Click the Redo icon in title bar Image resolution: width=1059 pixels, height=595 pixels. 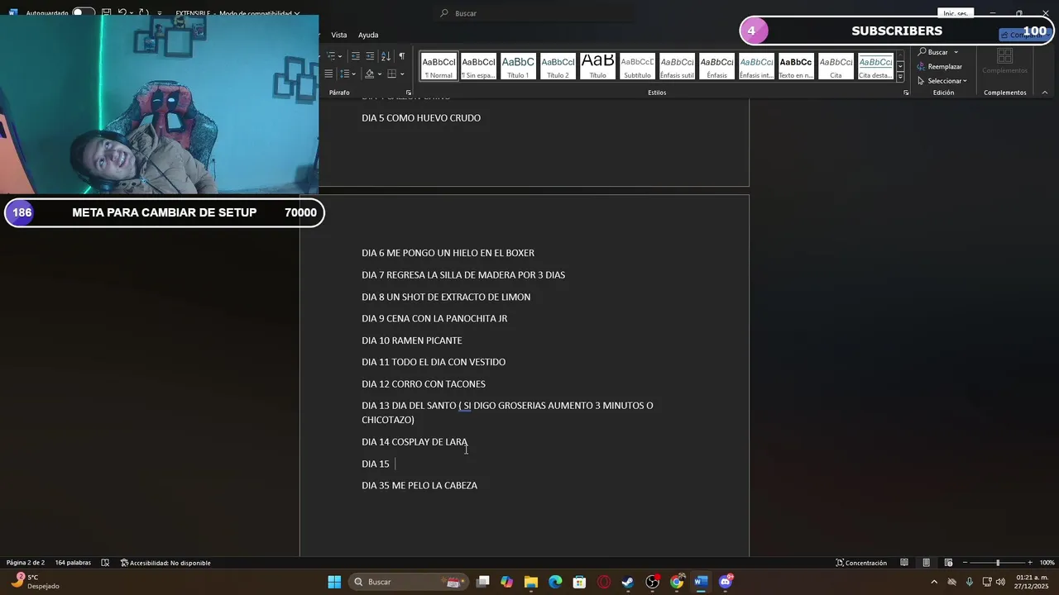(x=143, y=13)
